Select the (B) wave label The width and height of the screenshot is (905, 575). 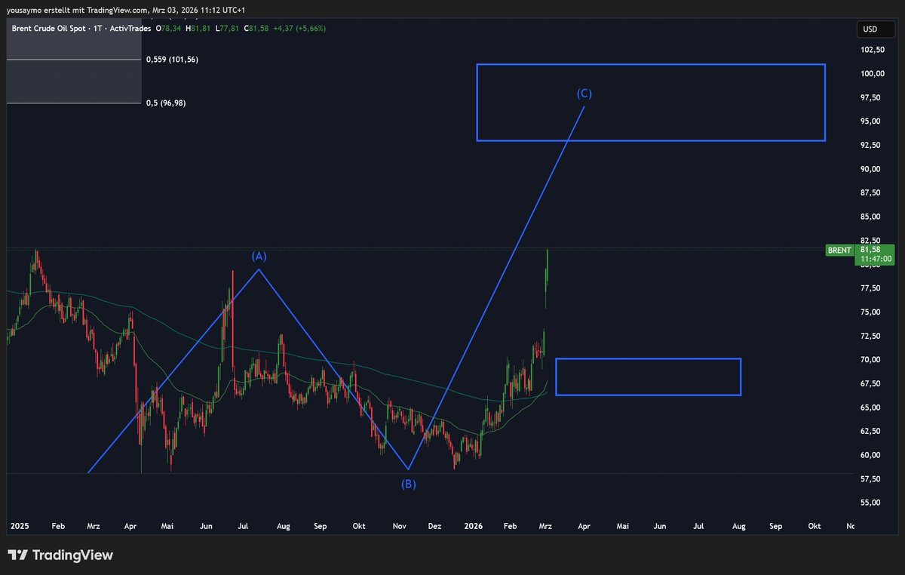tap(408, 484)
